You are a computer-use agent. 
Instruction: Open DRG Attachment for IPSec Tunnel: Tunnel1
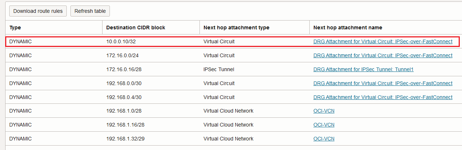363,69
